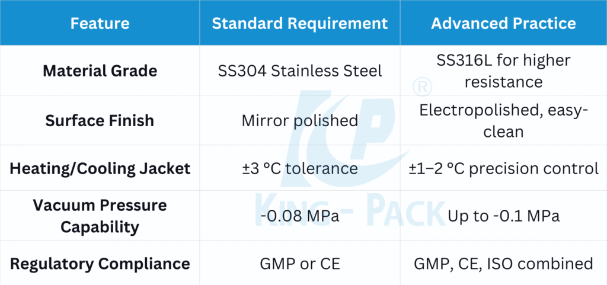The height and width of the screenshot is (285, 607).
Task: Click the GMP, CE, ISO combined cell
Action: click(503, 263)
